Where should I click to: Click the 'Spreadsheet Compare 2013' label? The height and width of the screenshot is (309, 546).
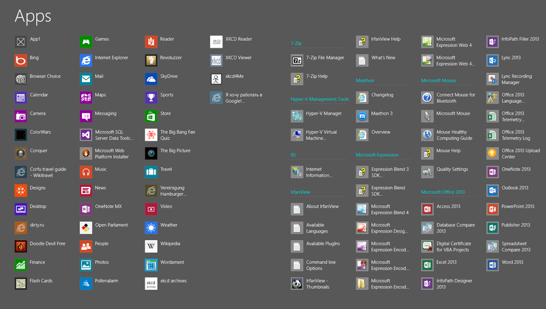coord(516,246)
